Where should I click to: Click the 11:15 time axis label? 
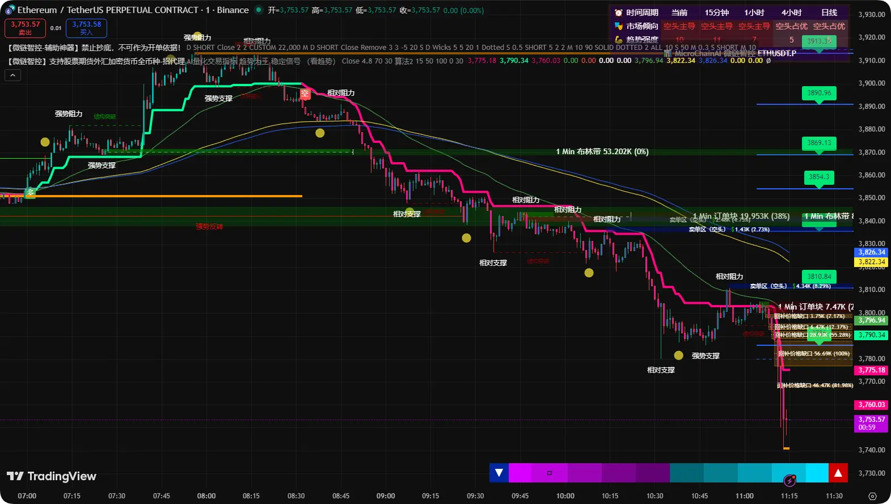[x=789, y=496]
